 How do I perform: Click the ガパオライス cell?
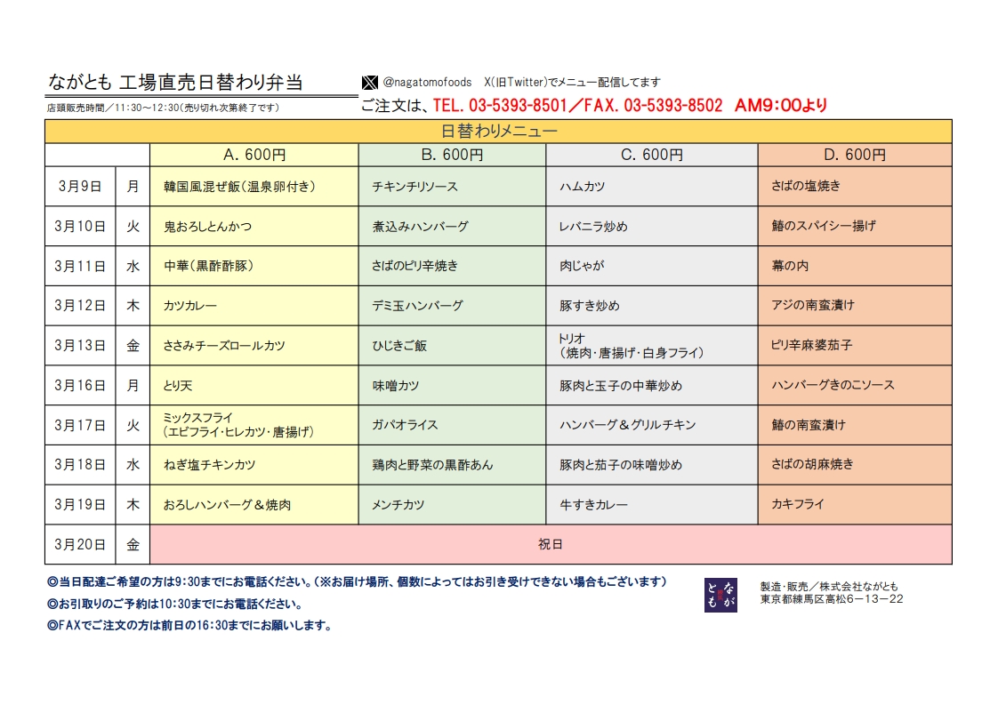(452, 425)
